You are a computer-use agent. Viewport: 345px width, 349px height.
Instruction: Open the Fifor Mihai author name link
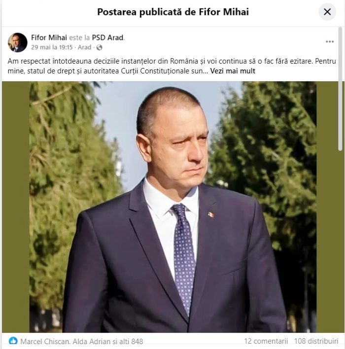[49, 37]
